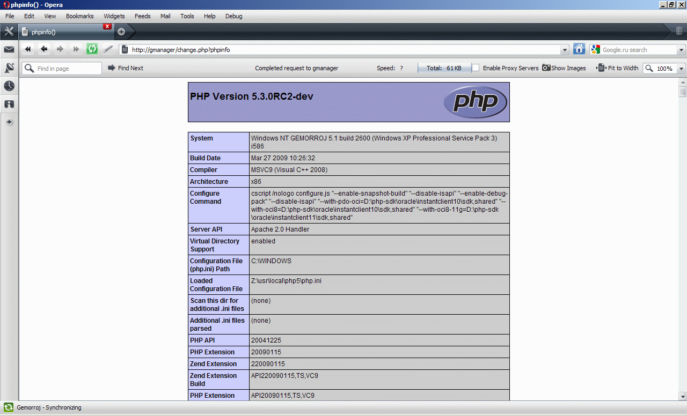Open the closed tabs trash icon
This screenshot has width=687, height=416.
(x=679, y=32)
